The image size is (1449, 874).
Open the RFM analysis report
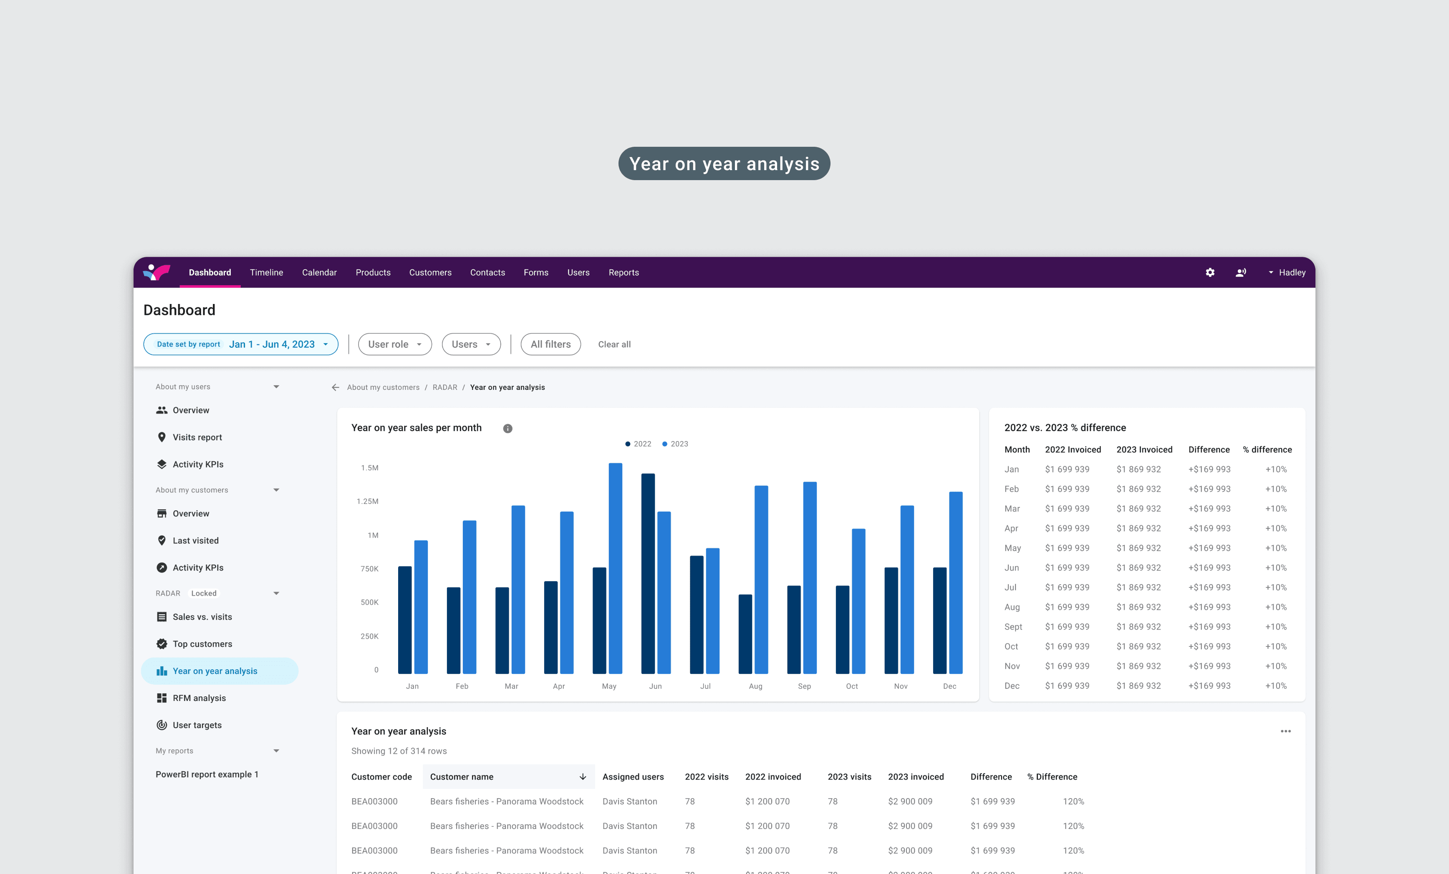pyautogui.click(x=199, y=698)
